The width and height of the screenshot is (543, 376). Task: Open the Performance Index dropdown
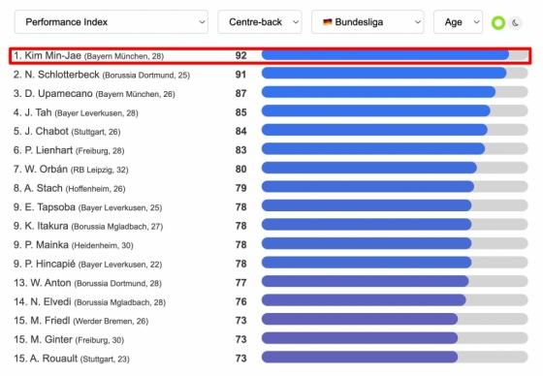coord(112,22)
